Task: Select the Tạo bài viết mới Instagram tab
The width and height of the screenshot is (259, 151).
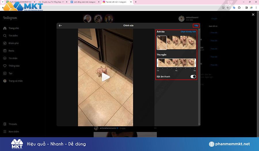Action: click(x=117, y=2)
